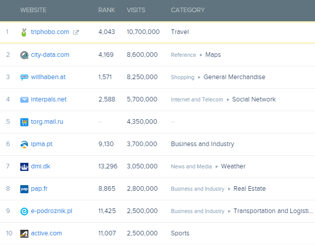Click the interpals.net envelope favicon

24,99
